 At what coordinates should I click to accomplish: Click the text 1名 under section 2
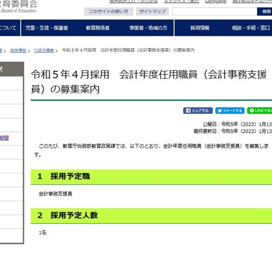point(42,232)
